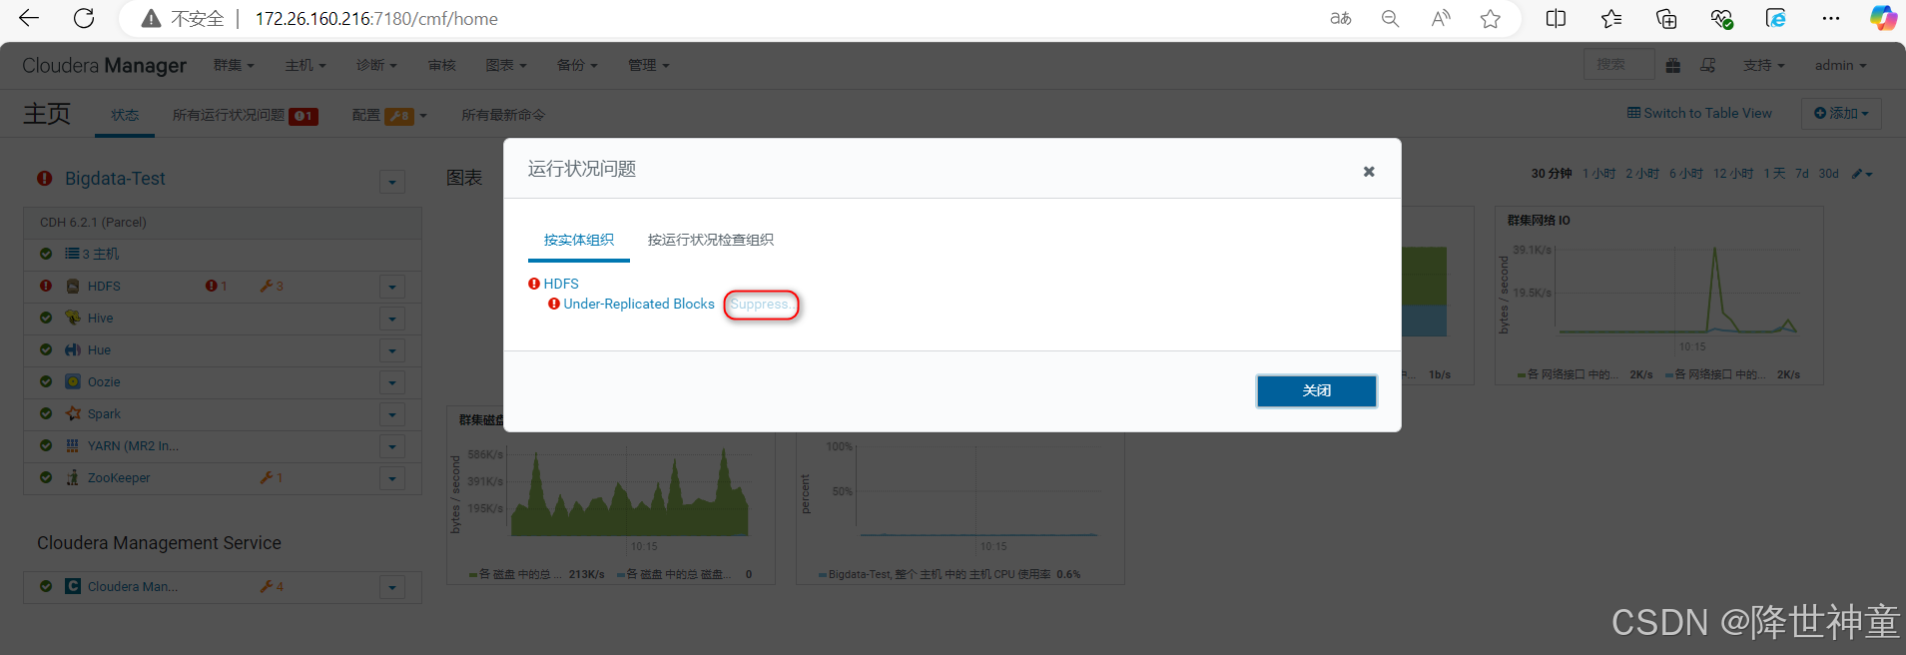1906x655 pixels.
Task: Open the Bigdata-Test cluster link
Action: click(115, 179)
